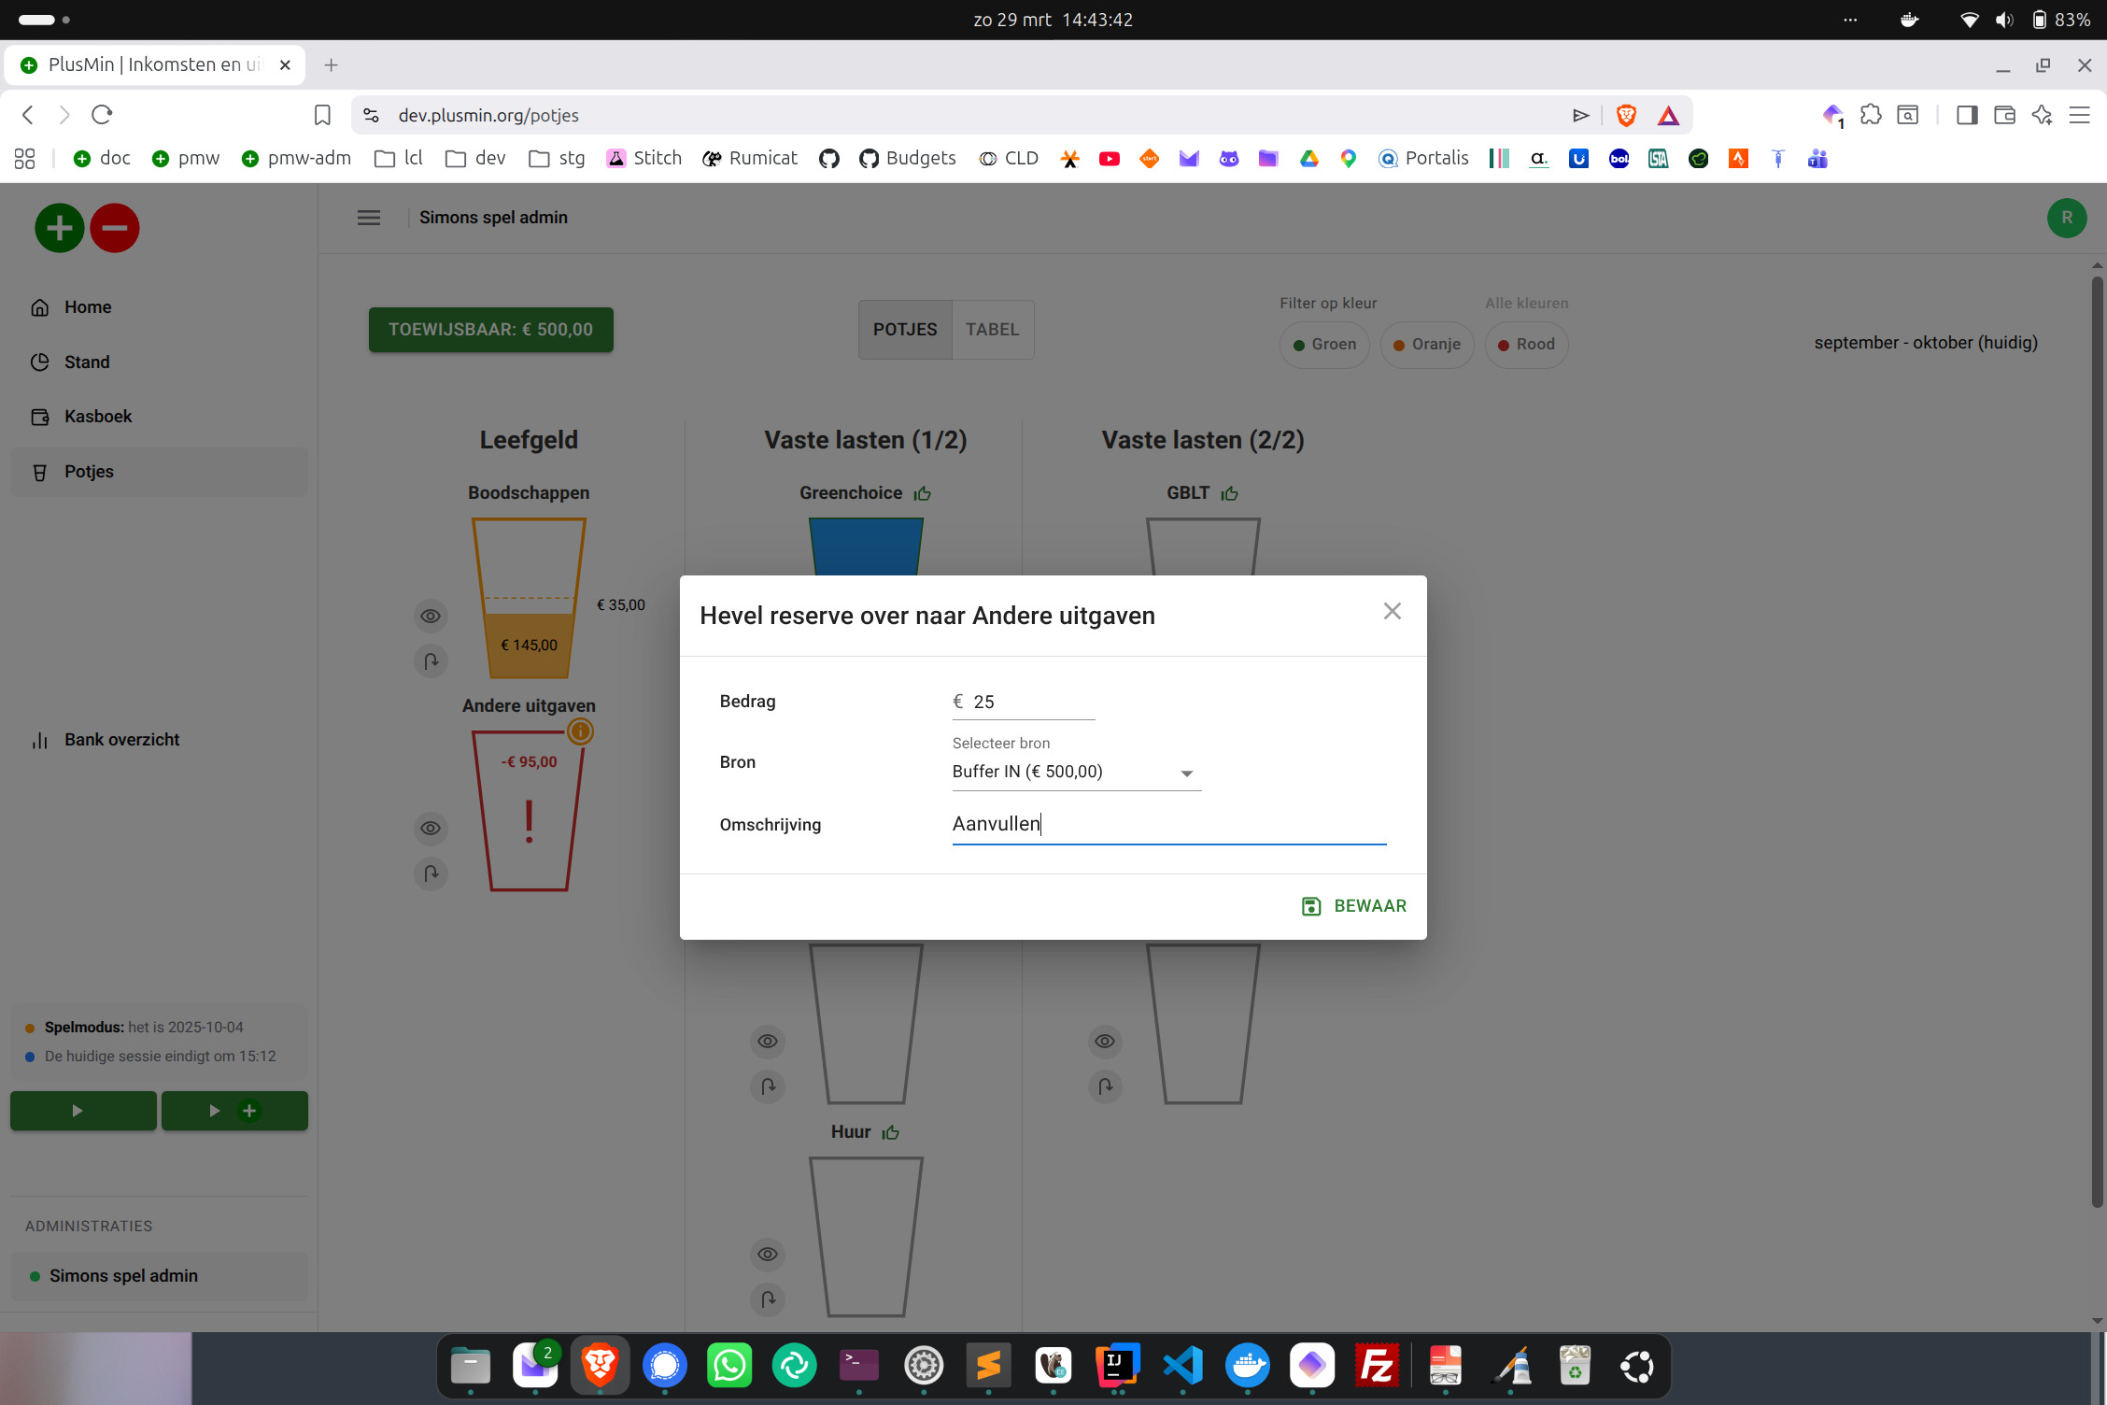Switch to the TABEL tab
Image resolution: width=2107 pixels, height=1405 pixels.
(x=992, y=330)
